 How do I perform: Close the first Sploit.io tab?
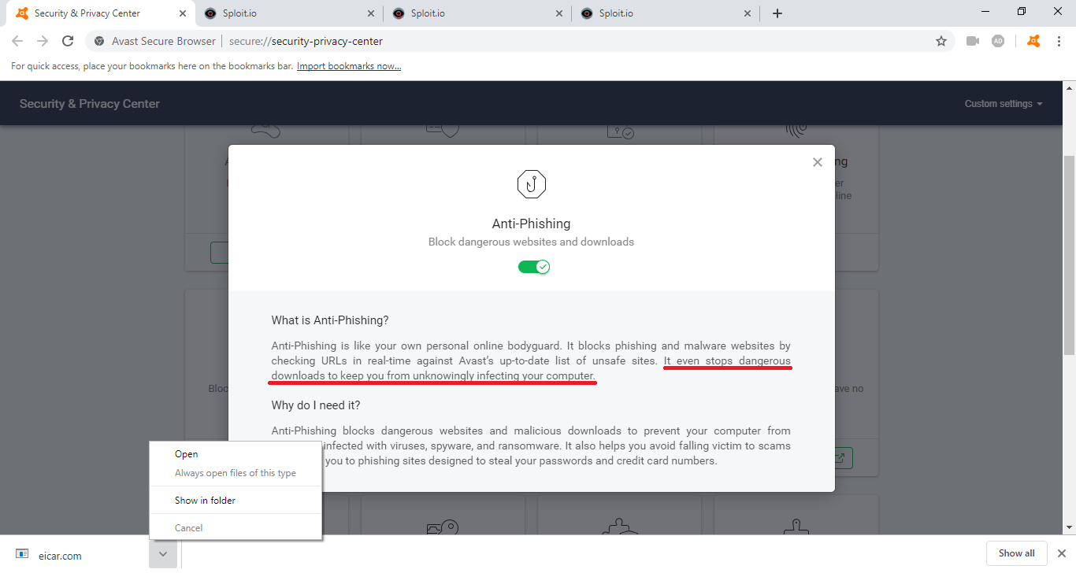tap(371, 13)
